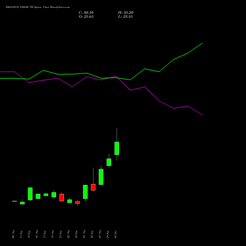This screenshot has width=246, height=246.
Task: Select the green candle for 24 Sep
Action: point(85,192)
